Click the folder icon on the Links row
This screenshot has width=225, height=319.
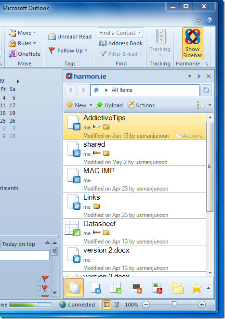click(97, 206)
